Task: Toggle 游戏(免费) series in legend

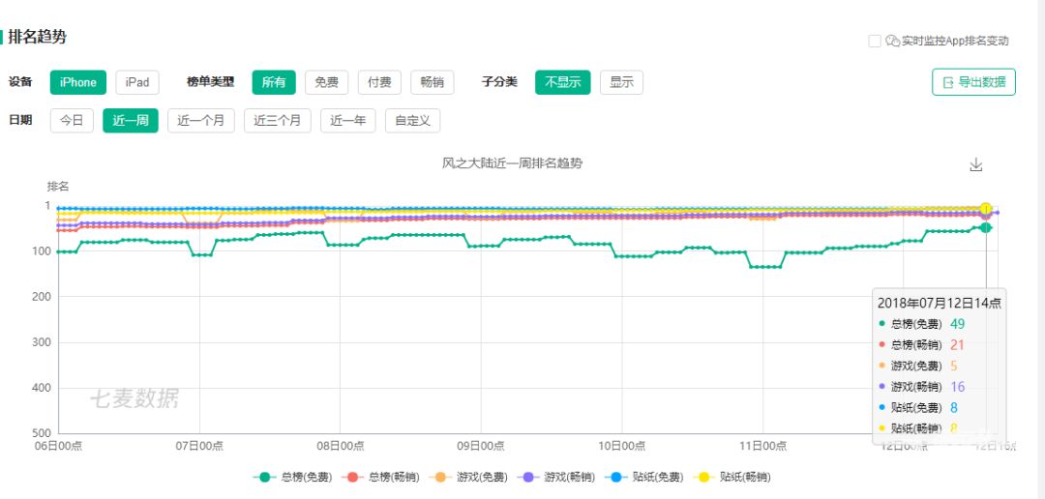Action: 468,477
